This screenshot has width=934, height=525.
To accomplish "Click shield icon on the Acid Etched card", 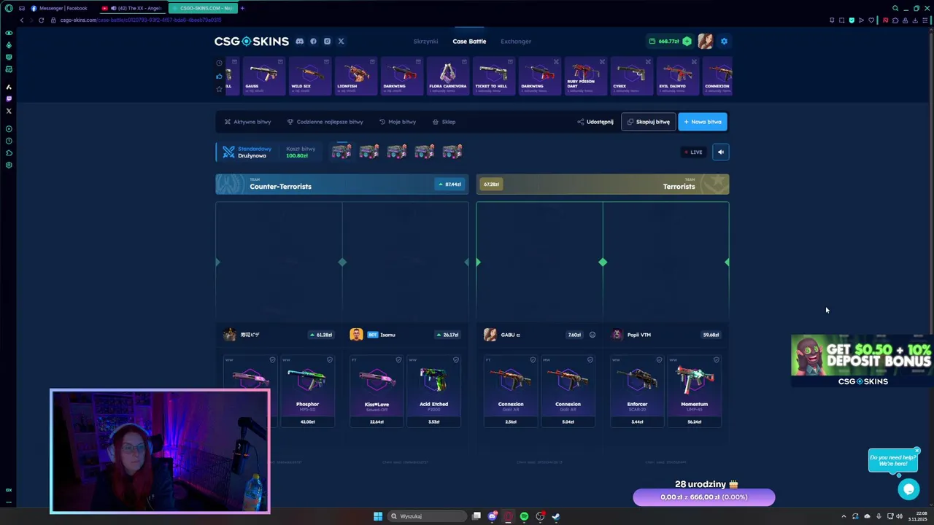I will point(456,359).
